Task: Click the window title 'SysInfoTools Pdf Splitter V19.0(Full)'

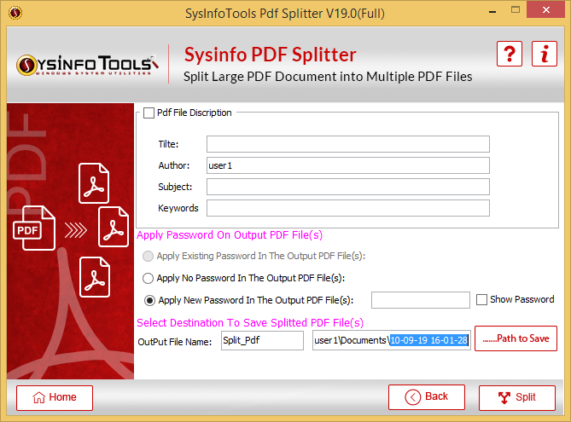Action: point(285,14)
